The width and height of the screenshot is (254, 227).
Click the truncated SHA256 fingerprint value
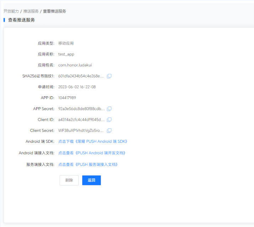click(81, 76)
